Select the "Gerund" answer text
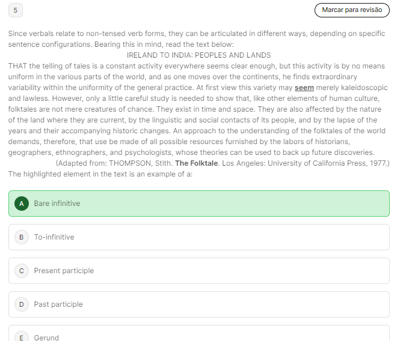This screenshot has height=341, width=418. click(x=46, y=337)
